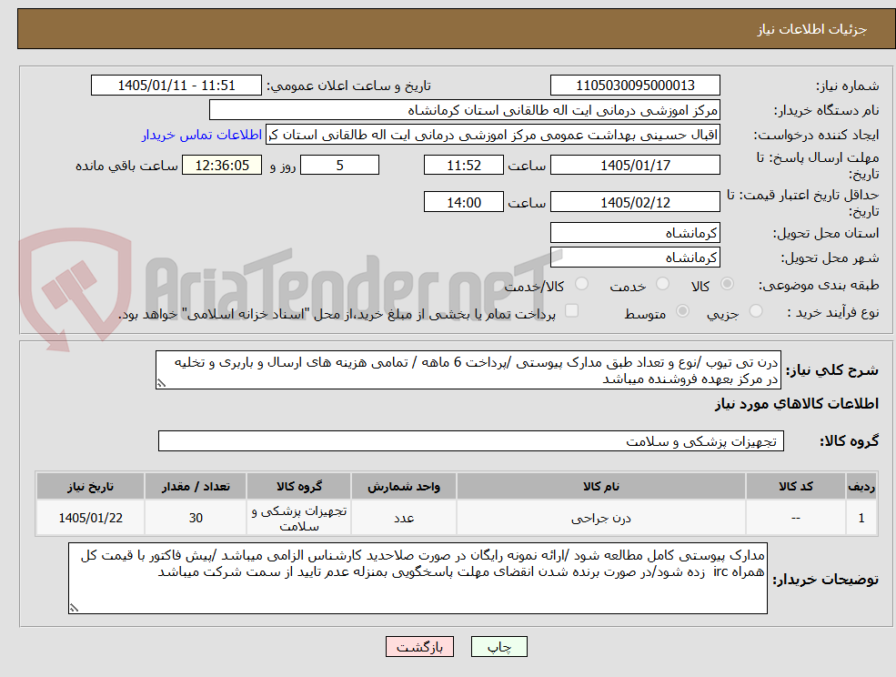Select the کالا radio button

[x=728, y=284]
